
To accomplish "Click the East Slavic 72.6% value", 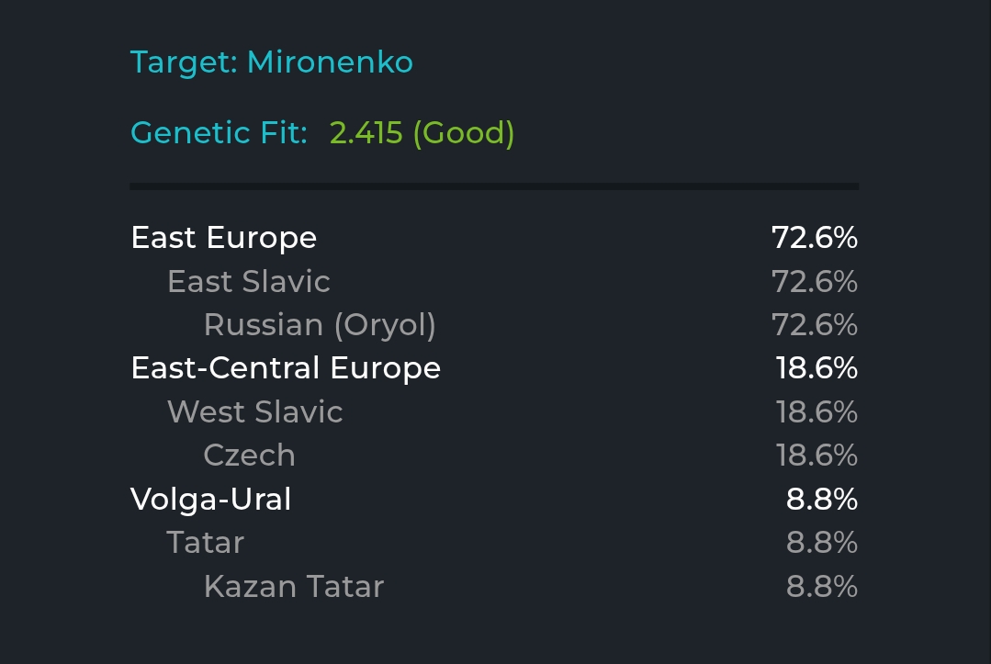I will pos(815,282).
